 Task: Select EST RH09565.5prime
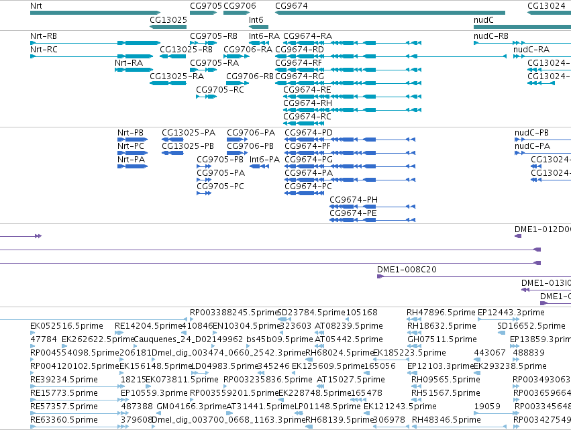point(446,380)
